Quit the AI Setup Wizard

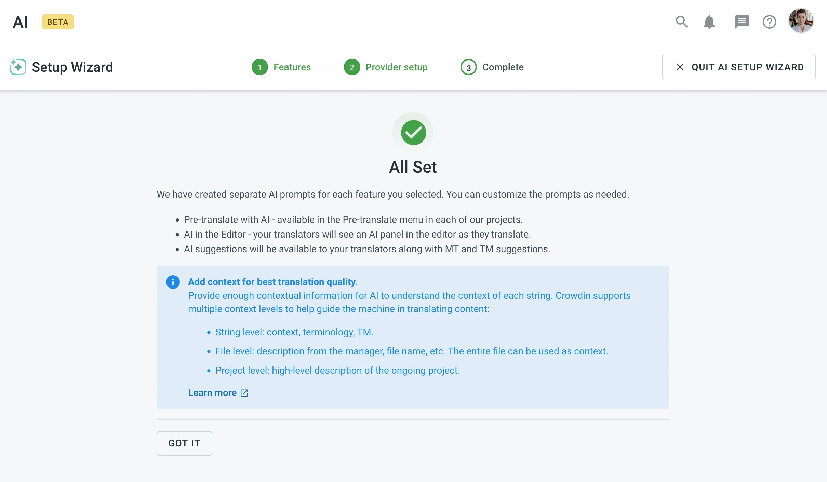pos(739,67)
